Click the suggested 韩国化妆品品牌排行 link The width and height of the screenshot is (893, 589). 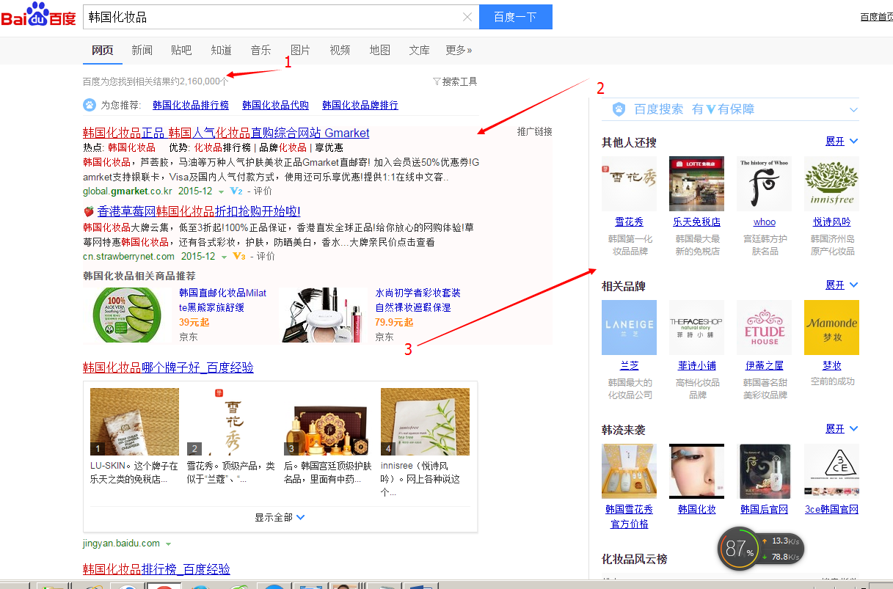click(360, 105)
